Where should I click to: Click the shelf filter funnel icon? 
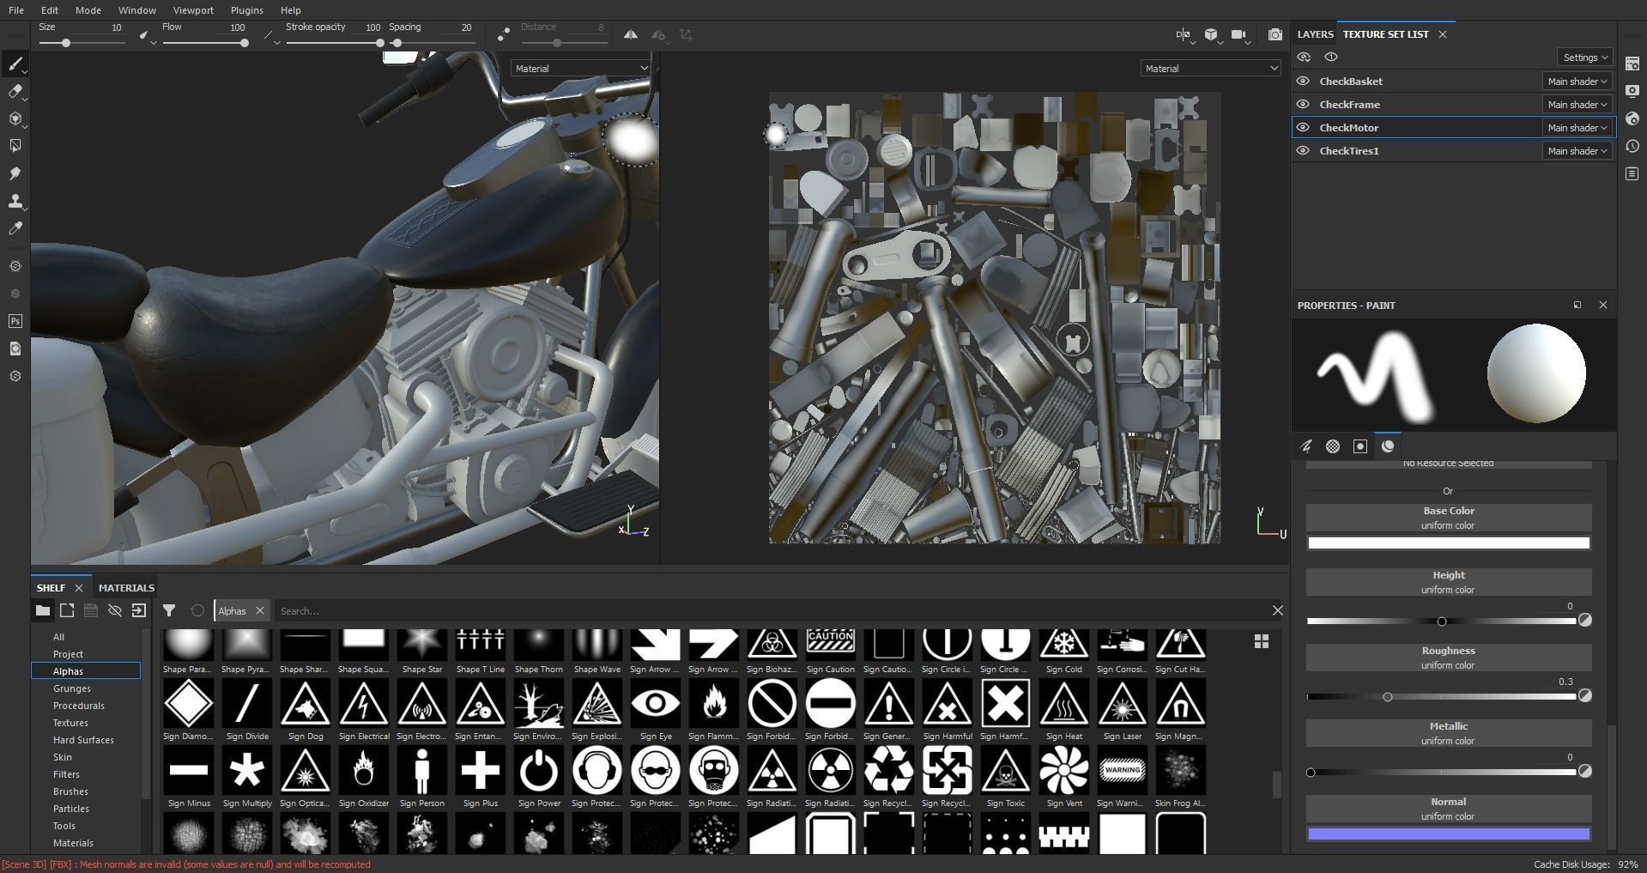(x=169, y=610)
